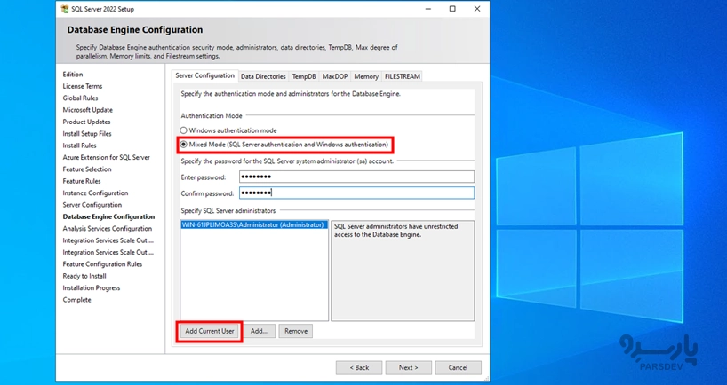Select Windows authentication mode radio button

pyautogui.click(x=184, y=130)
